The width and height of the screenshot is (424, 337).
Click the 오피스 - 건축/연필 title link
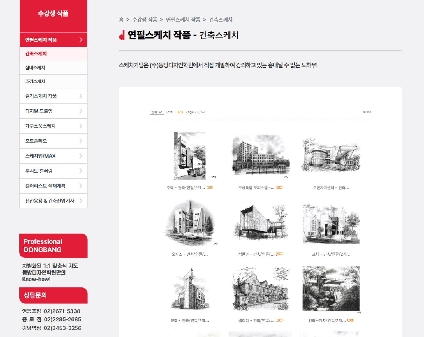(190, 254)
